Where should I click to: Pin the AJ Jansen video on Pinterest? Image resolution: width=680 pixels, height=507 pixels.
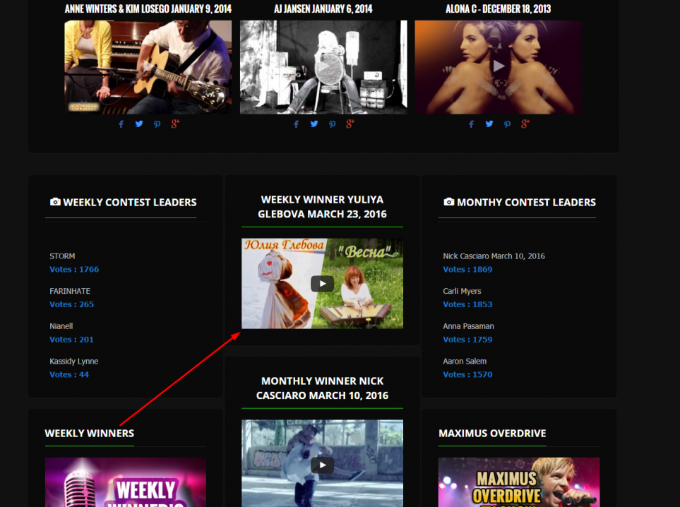pyautogui.click(x=332, y=124)
